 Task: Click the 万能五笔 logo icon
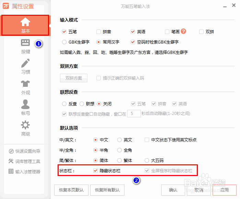(6, 6)
